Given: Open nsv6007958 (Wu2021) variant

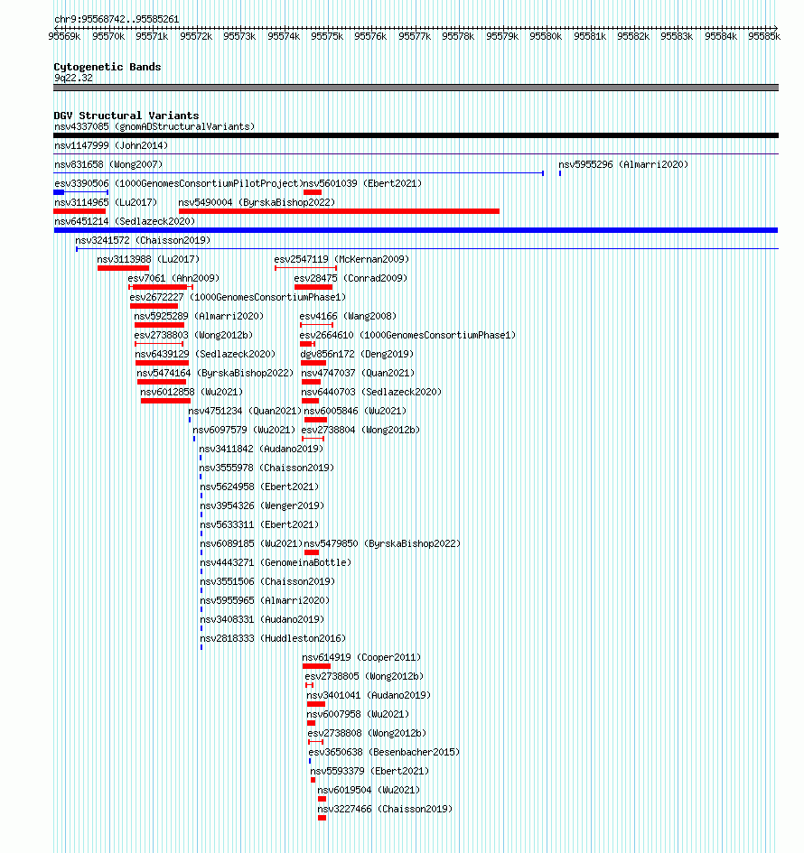Looking at the screenshot, I should click(358, 715).
